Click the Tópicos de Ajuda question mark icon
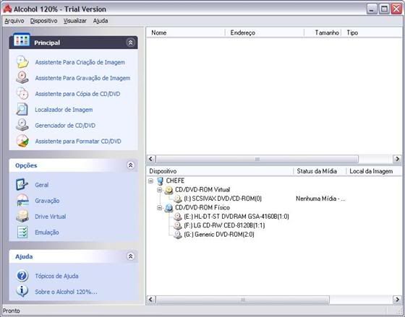The image size is (405, 317). 22,276
